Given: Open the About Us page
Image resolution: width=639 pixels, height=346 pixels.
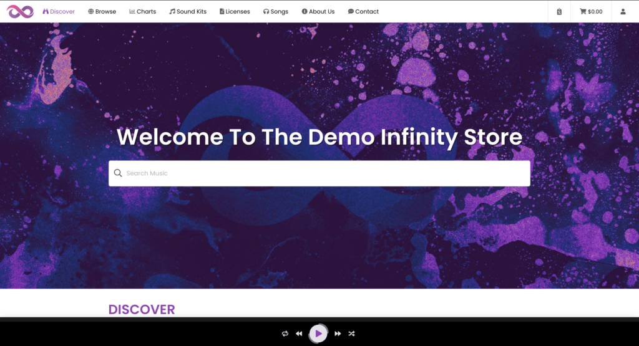Looking at the screenshot, I should coord(318,11).
